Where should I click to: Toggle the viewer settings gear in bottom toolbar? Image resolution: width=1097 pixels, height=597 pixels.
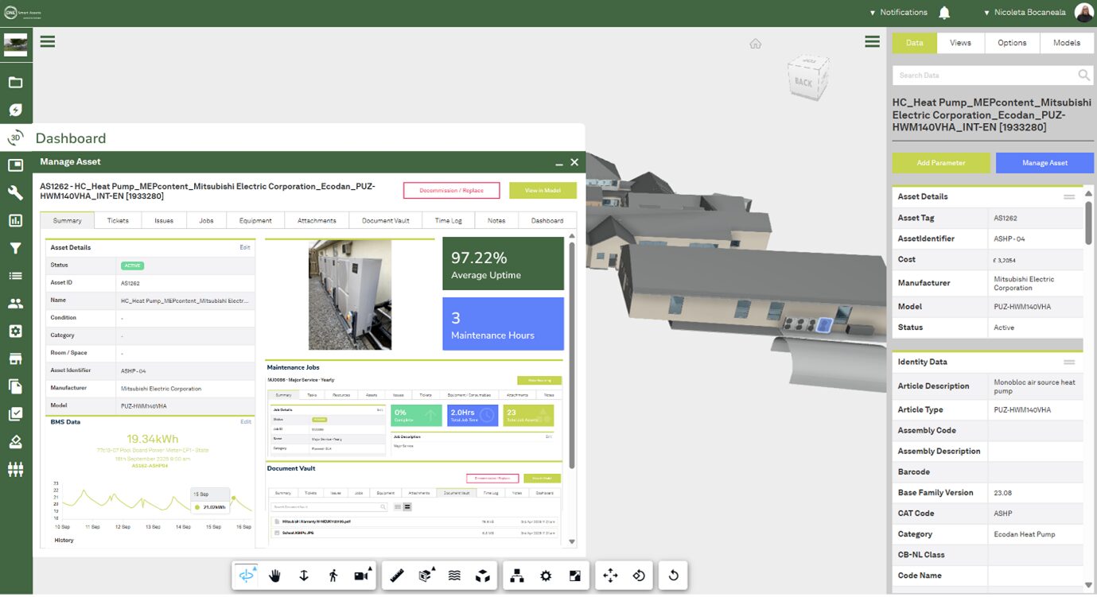[x=545, y=575]
